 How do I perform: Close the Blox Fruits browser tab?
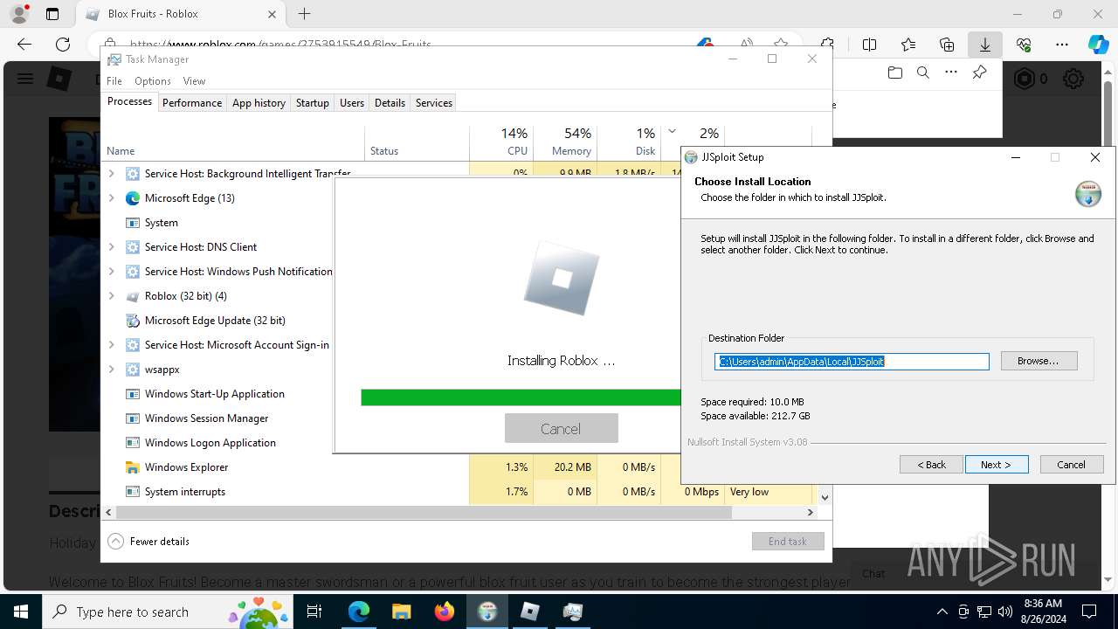tap(272, 14)
